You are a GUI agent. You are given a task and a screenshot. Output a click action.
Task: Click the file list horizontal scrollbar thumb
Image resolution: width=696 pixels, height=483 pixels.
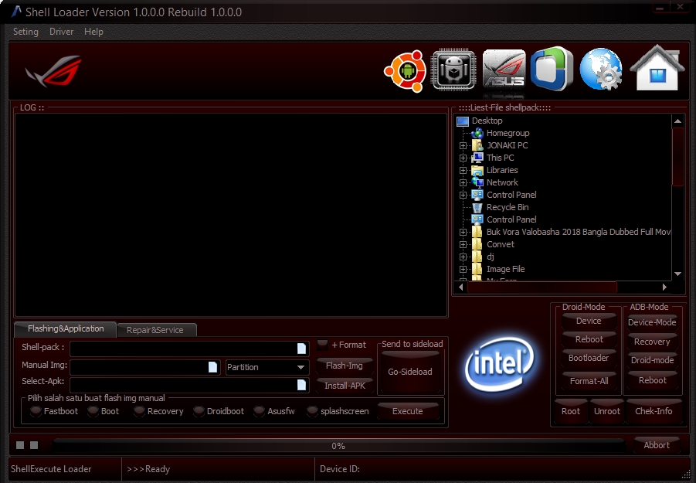(x=542, y=287)
